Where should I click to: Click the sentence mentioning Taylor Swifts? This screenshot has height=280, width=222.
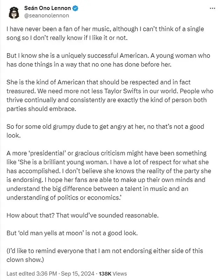pos(108,91)
